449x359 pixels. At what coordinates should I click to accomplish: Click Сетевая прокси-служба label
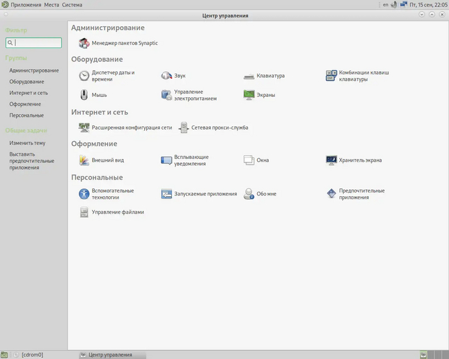[x=219, y=128]
